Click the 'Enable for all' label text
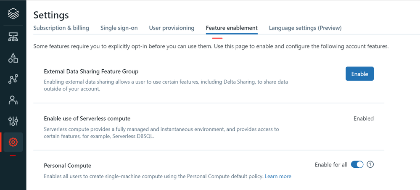This screenshot has height=190, width=420. click(331, 165)
